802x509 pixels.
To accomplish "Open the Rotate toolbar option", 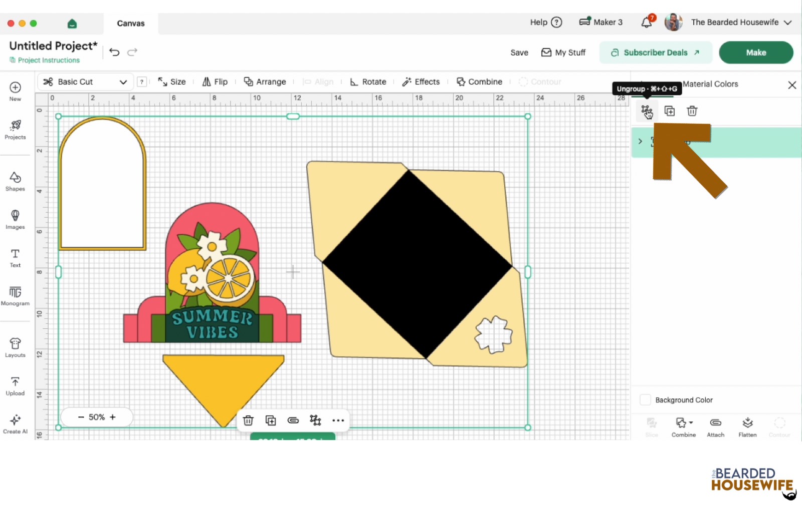I will coord(368,82).
